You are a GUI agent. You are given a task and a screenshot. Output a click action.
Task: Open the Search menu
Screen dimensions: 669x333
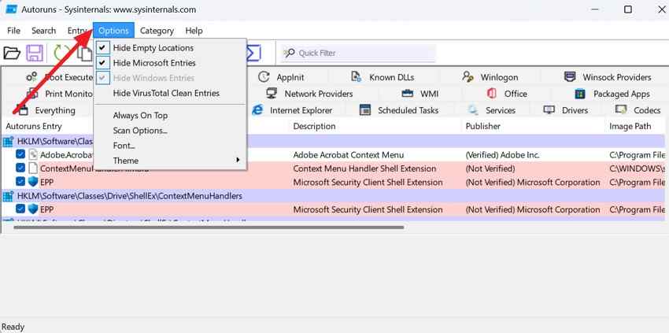tap(43, 31)
